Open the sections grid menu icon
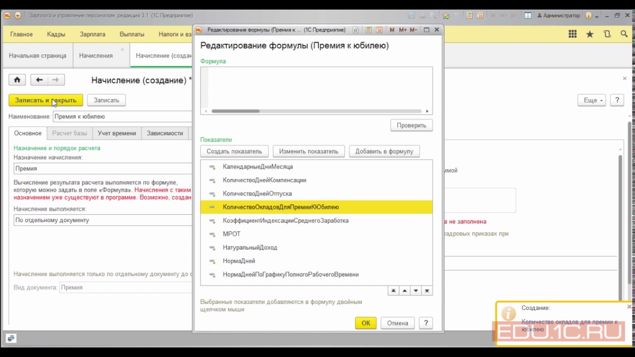The width and height of the screenshot is (635, 357). click(572, 34)
